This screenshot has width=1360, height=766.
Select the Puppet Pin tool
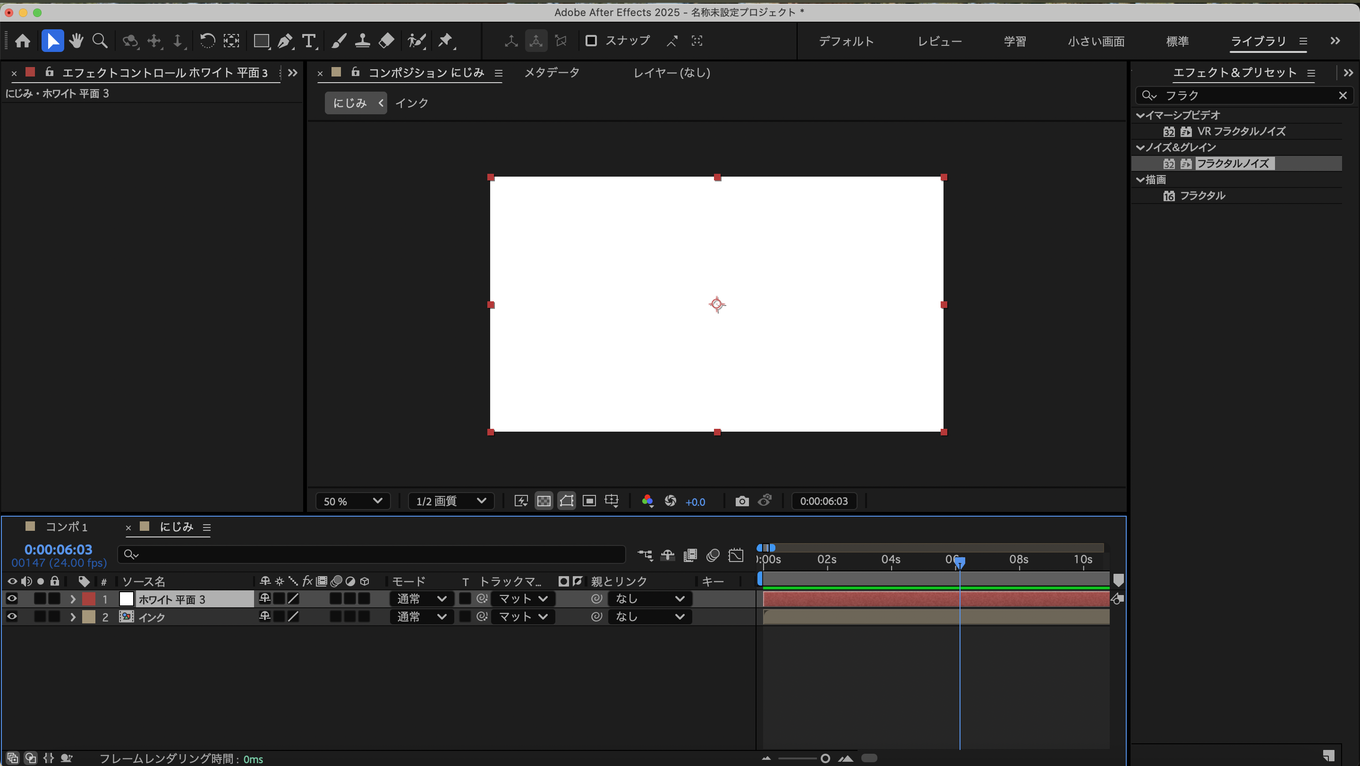[445, 41]
